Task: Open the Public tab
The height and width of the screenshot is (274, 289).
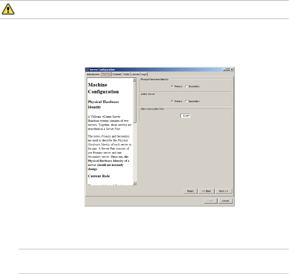Action: [x=126, y=74]
